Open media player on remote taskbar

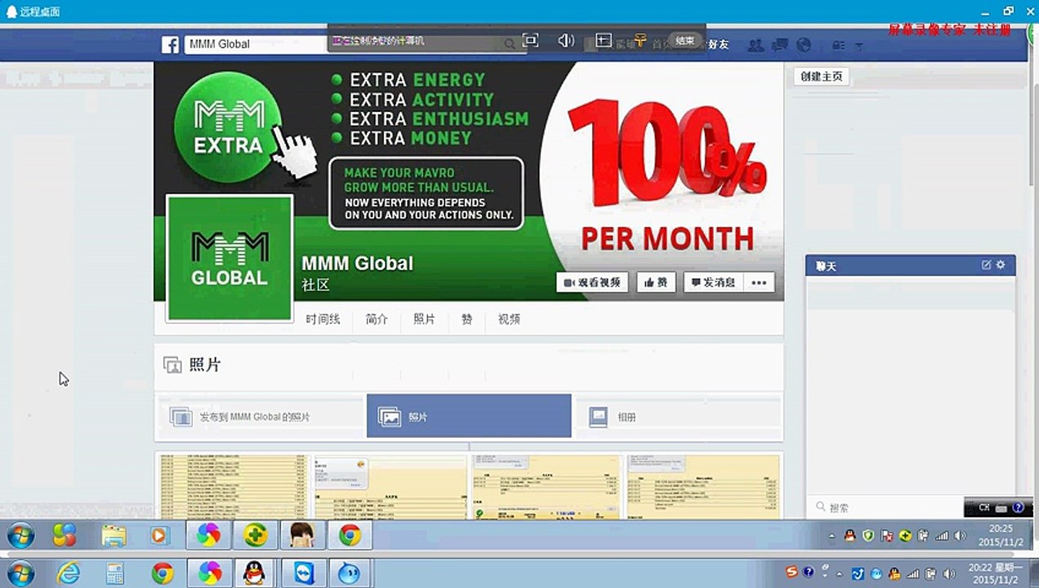(158, 536)
